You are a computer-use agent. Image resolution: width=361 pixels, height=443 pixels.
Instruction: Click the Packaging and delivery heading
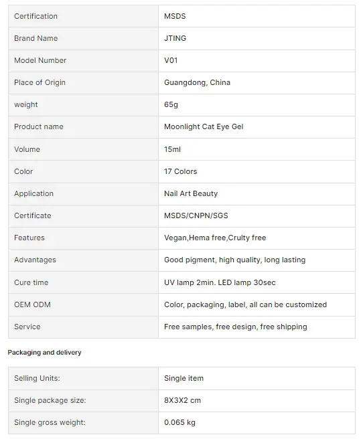coord(44,352)
